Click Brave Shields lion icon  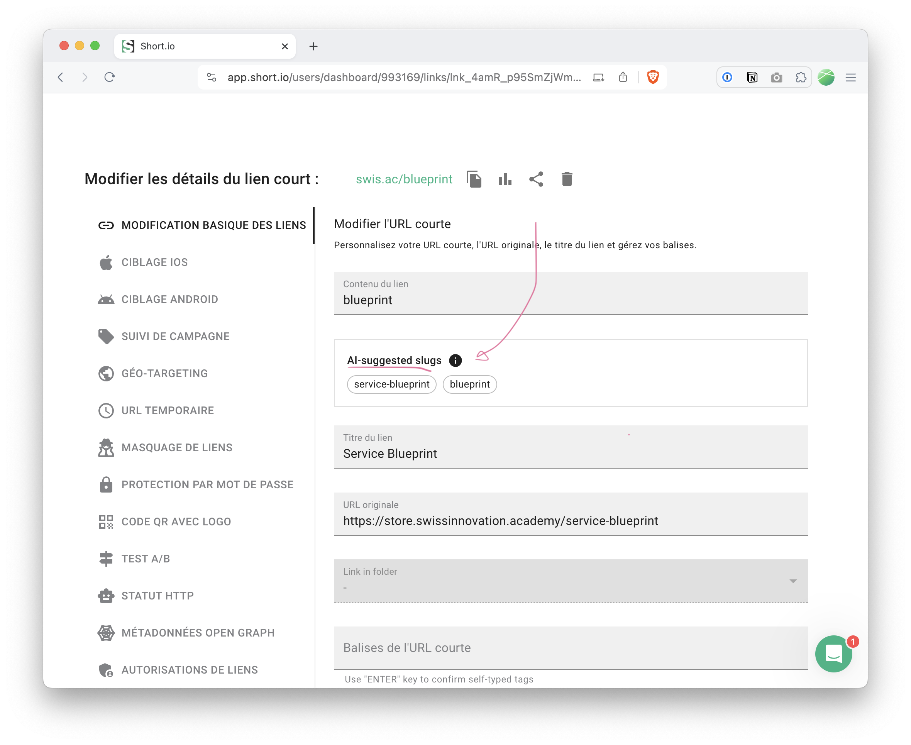653,77
